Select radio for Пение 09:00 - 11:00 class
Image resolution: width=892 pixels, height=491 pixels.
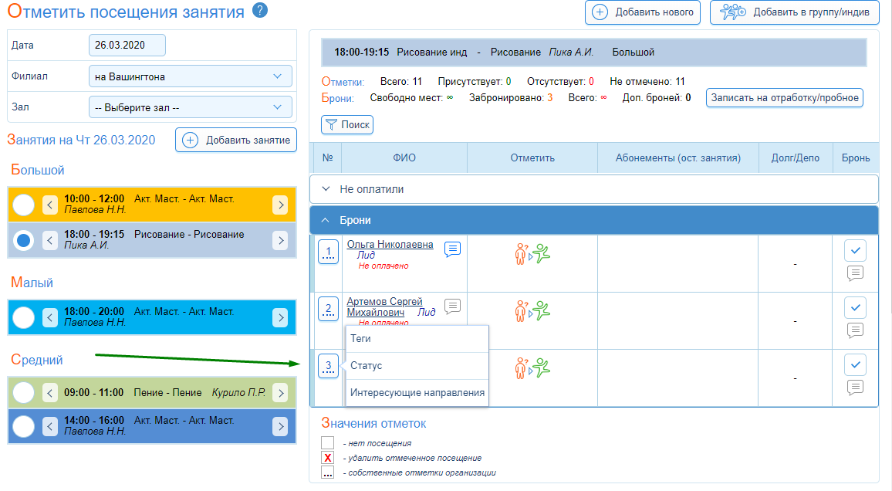pyautogui.click(x=24, y=393)
